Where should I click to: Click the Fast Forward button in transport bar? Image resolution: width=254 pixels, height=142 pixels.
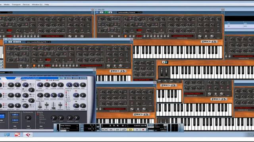tap(117, 130)
